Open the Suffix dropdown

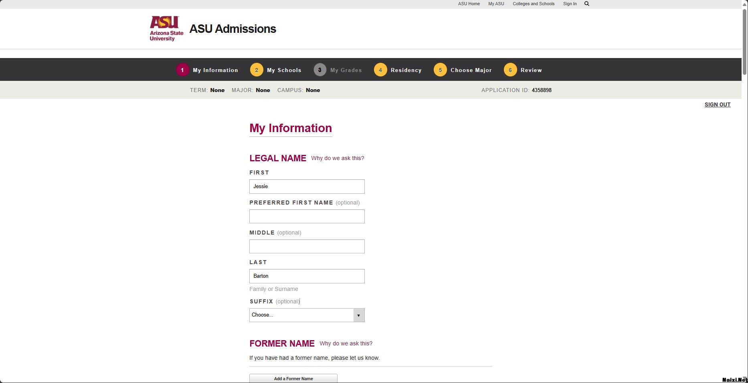[307, 315]
